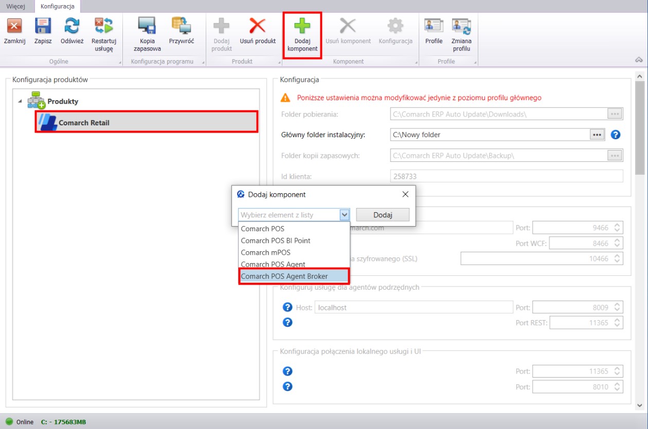Click the Folder kopii zapasowych path field

[x=499, y=155]
